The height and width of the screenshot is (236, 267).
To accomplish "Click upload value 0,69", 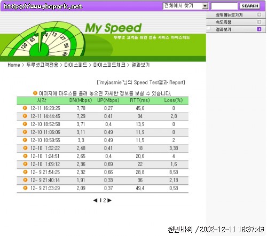I will [x=108, y=164].
